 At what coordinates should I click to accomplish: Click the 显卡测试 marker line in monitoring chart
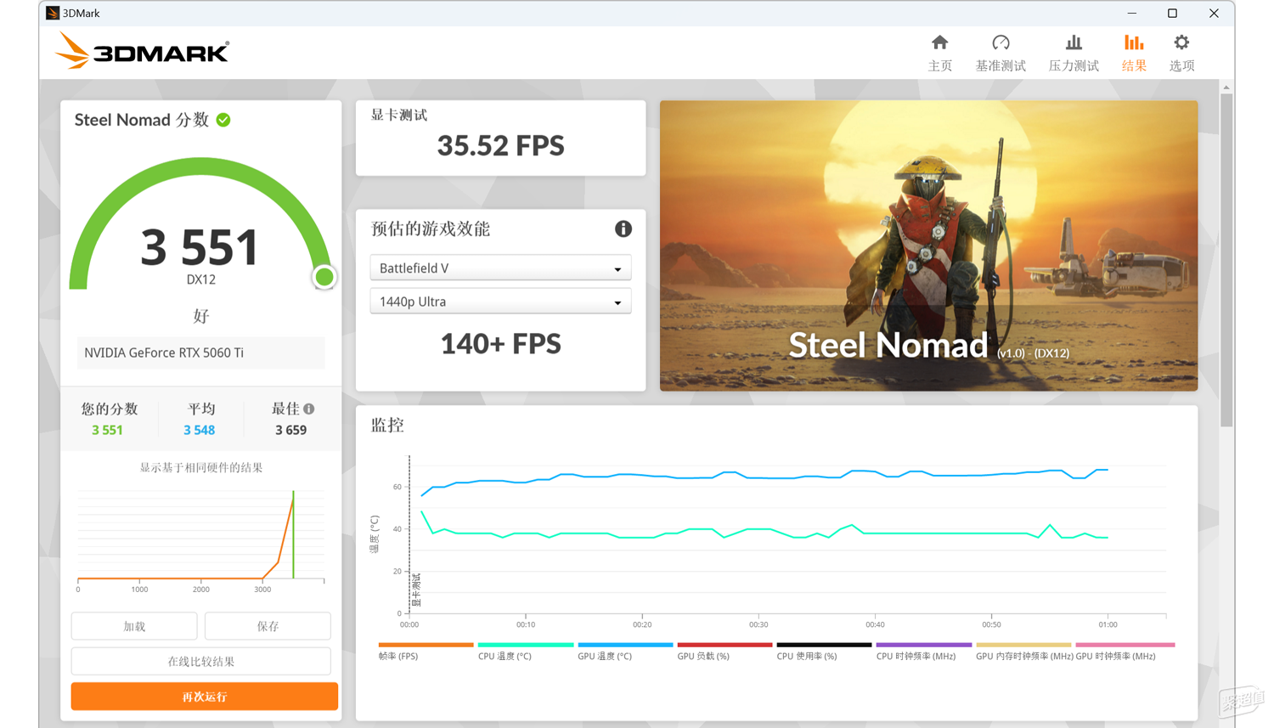click(409, 535)
